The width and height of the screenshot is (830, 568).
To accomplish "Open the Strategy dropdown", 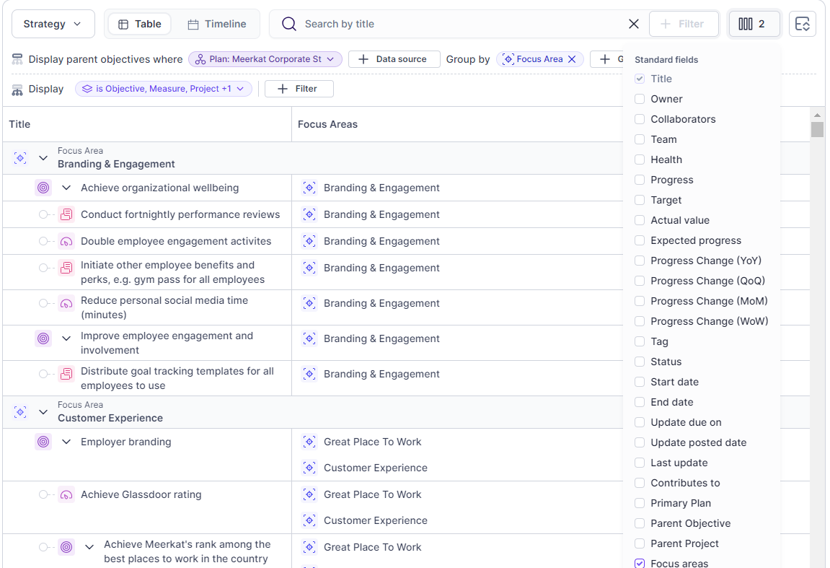I will click(53, 24).
